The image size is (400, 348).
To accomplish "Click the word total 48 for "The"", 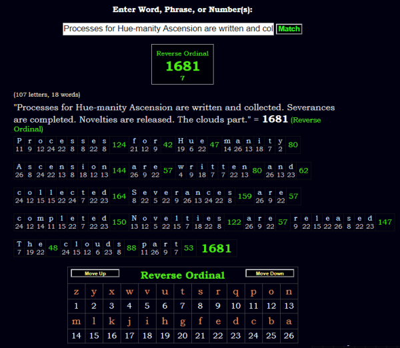I will click(x=53, y=248).
